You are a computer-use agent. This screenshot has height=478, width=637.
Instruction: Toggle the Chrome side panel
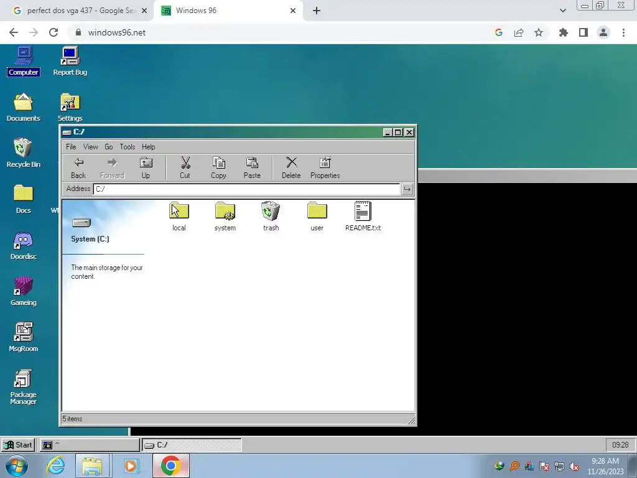(x=584, y=32)
